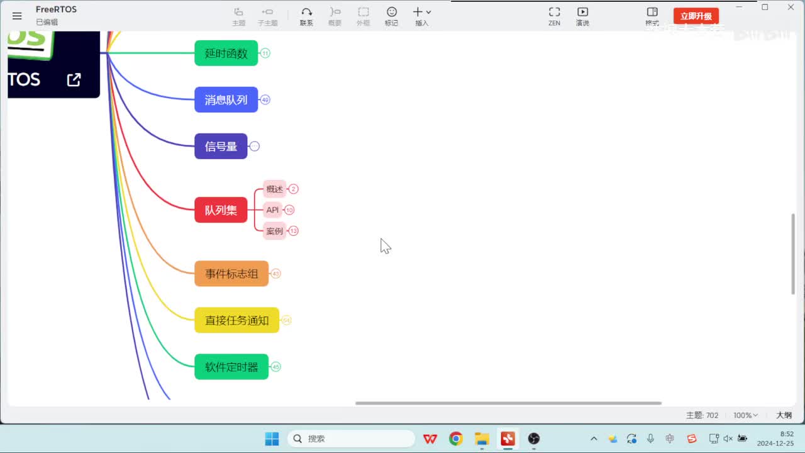Switch to 大纲 outline view
This screenshot has height=453, width=805.
(x=784, y=415)
